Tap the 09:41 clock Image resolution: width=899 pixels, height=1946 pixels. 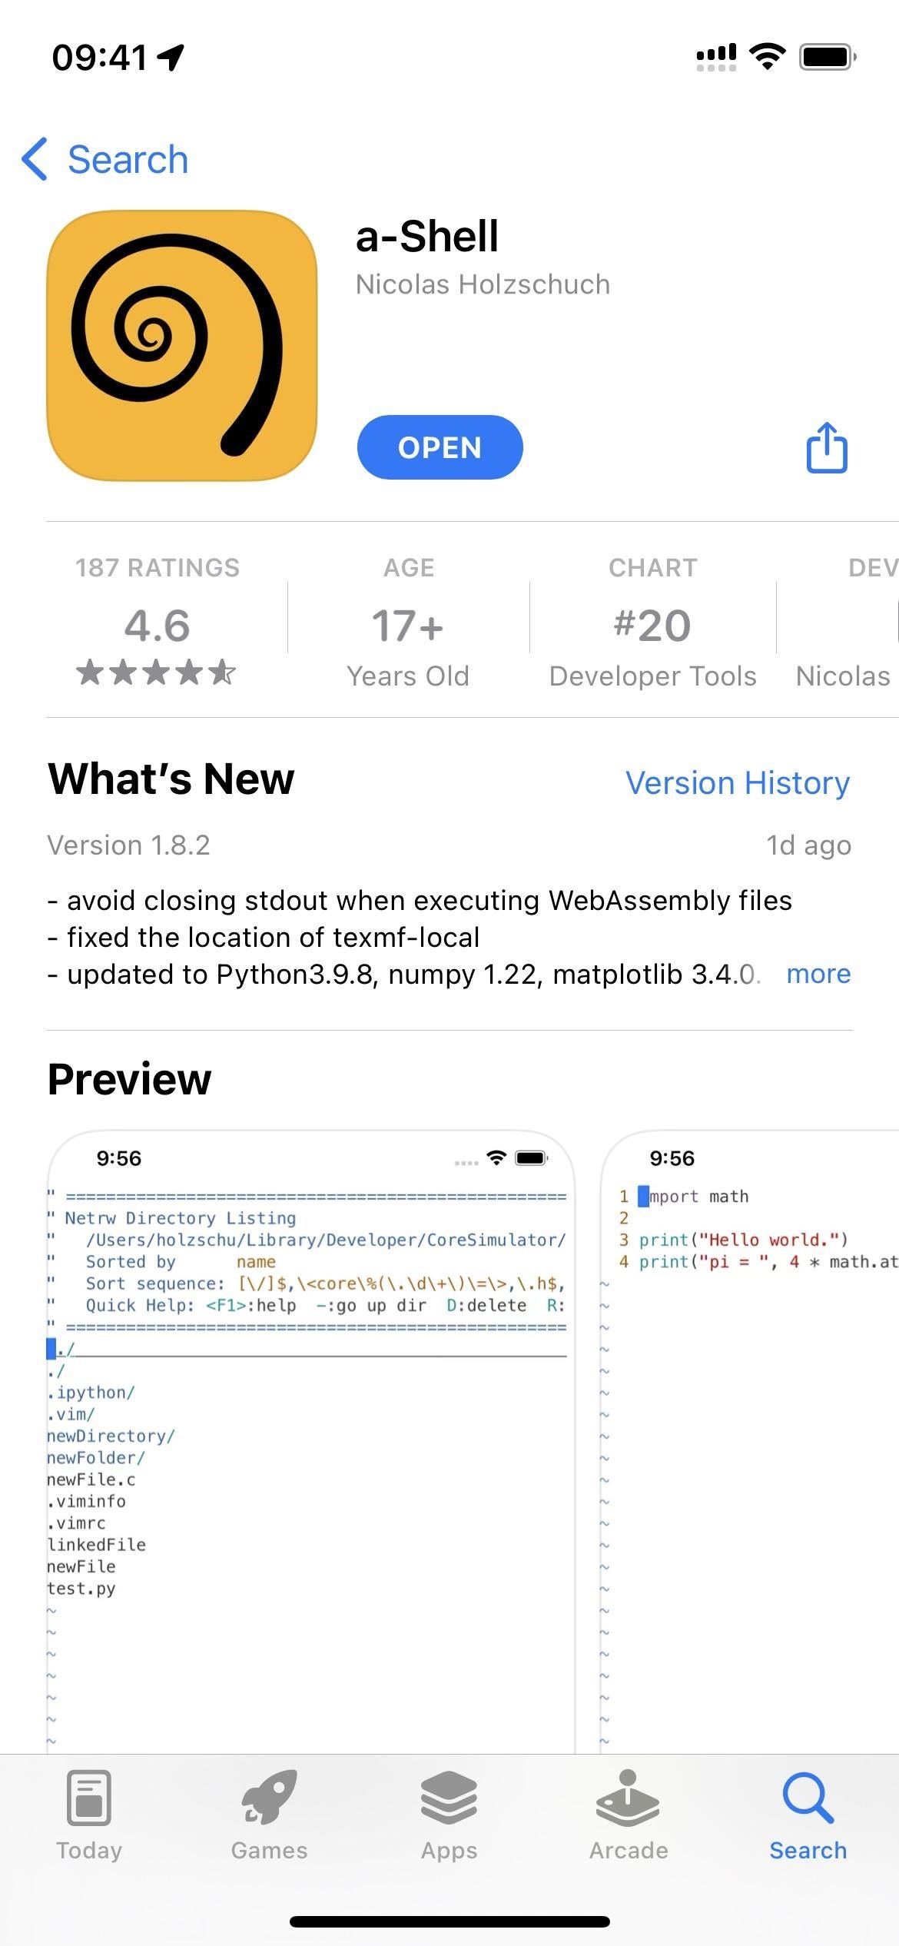pyautogui.click(x=99, y=57)
